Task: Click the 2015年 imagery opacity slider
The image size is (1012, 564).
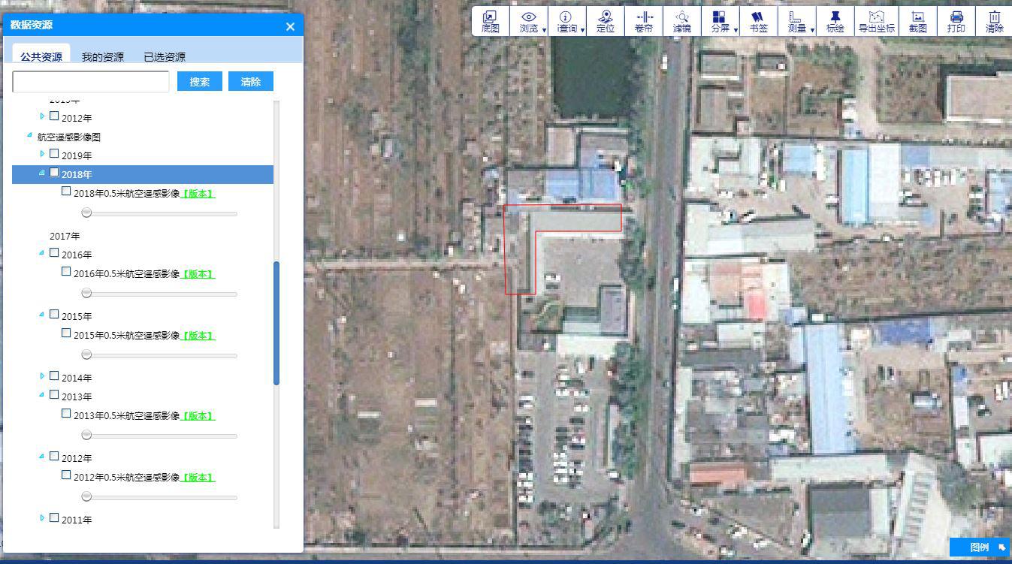Action: tap(159, 355)
